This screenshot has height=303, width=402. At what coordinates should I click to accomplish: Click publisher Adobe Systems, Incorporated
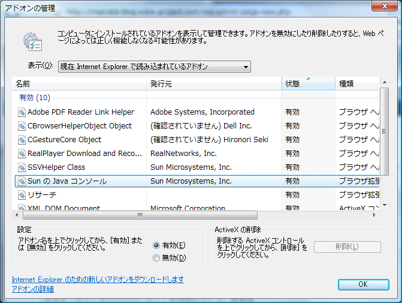click(202, 112)
